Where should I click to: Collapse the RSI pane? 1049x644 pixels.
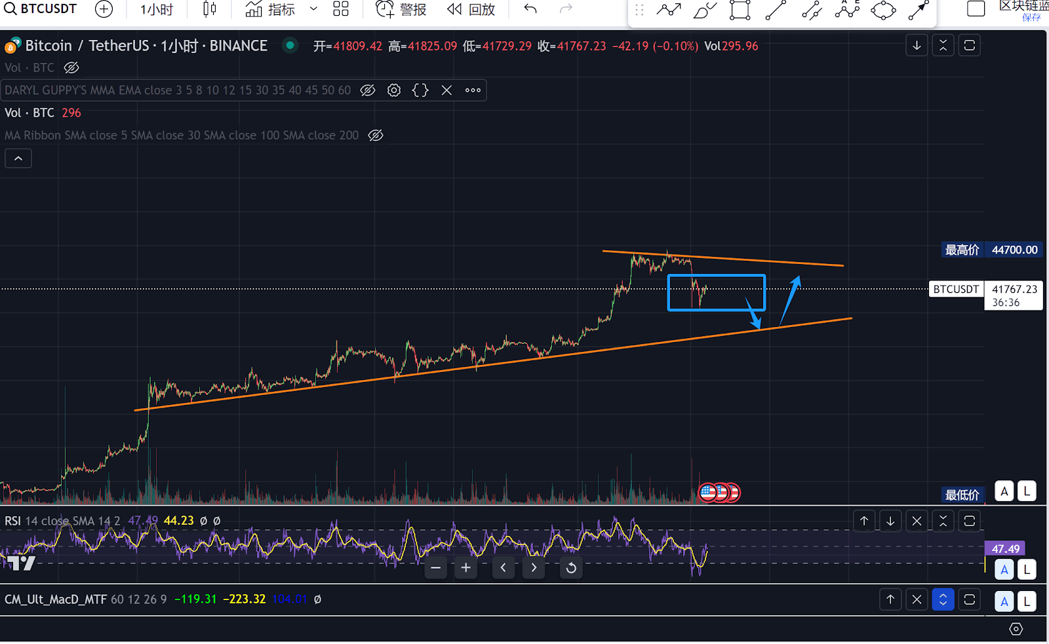coord(943,521)
